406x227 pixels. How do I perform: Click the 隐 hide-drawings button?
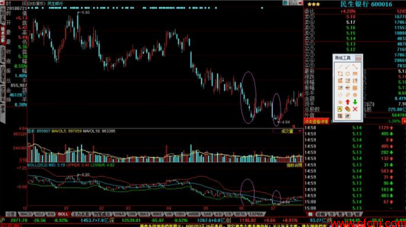[340, 116]
